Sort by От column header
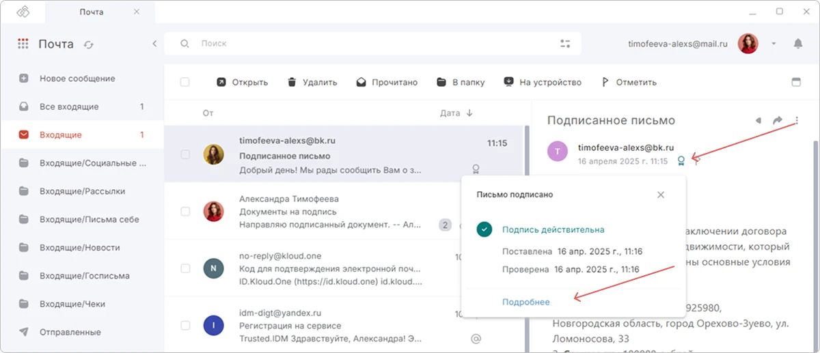This screenshot has height=353, width=820. pyautogui.click(x=208, y=113)
